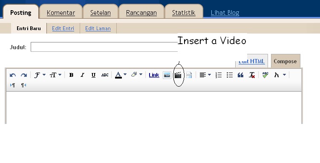Screen dimensions: 320x163
Task: Redo the last undone edit
Action: (x=24, y=75)
